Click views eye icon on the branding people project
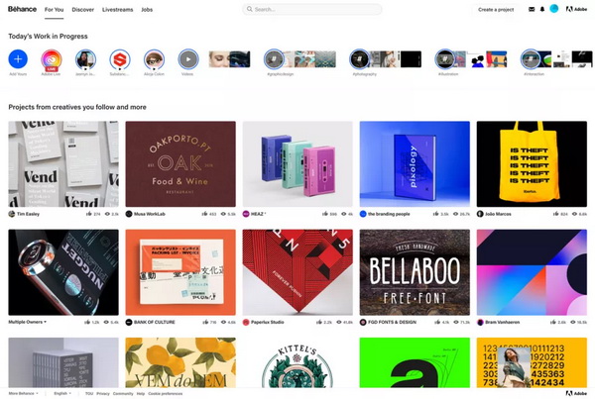Screen dimensions: 595x399 [x=455, y=214]
